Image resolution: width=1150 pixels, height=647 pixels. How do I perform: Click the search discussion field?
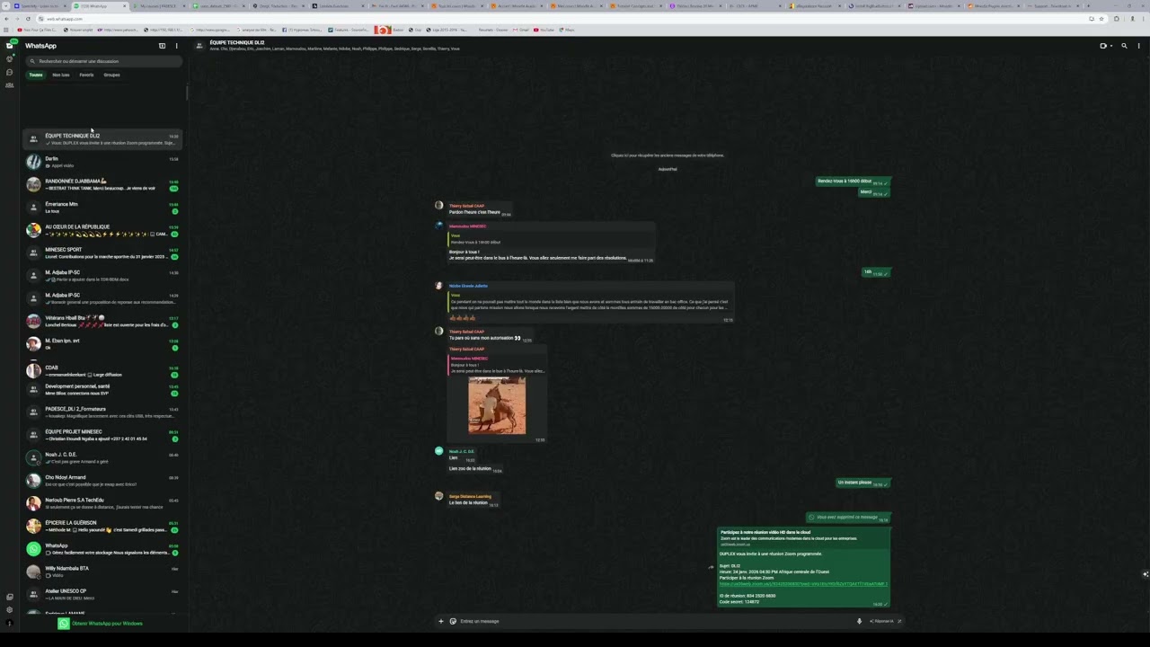tap(103, 61)
